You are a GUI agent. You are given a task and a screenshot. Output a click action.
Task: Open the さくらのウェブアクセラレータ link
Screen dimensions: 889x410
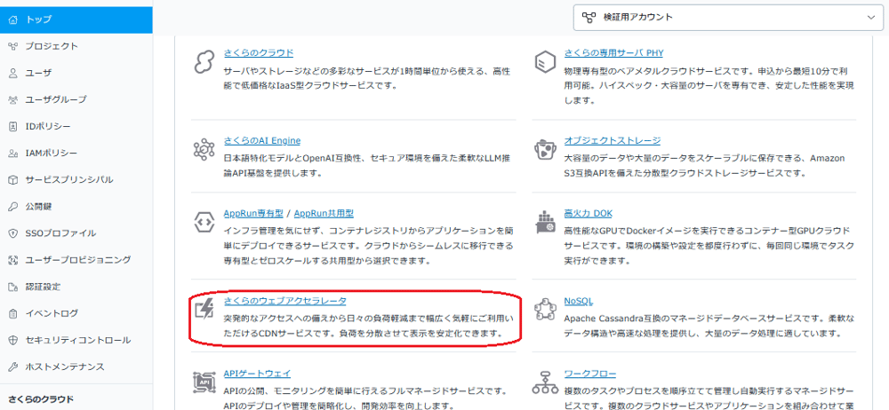[x=285, y=301]
